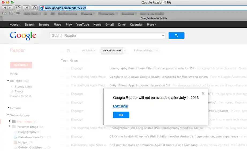Select the Gabriel Gastelum subscription
The height and width of the screenshot is (151, 247).
pyautogui.click(x=32, y=147)
